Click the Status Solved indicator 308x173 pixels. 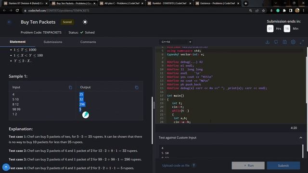pyautogui.click(x=81, y=32)
